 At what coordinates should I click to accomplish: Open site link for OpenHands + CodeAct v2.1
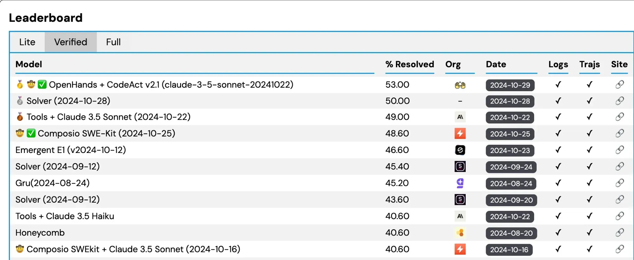(x=619, y=85)
